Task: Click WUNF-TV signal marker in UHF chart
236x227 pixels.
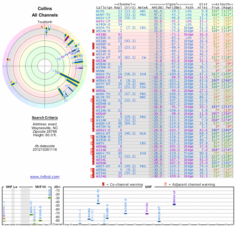Action: point(98,203)
